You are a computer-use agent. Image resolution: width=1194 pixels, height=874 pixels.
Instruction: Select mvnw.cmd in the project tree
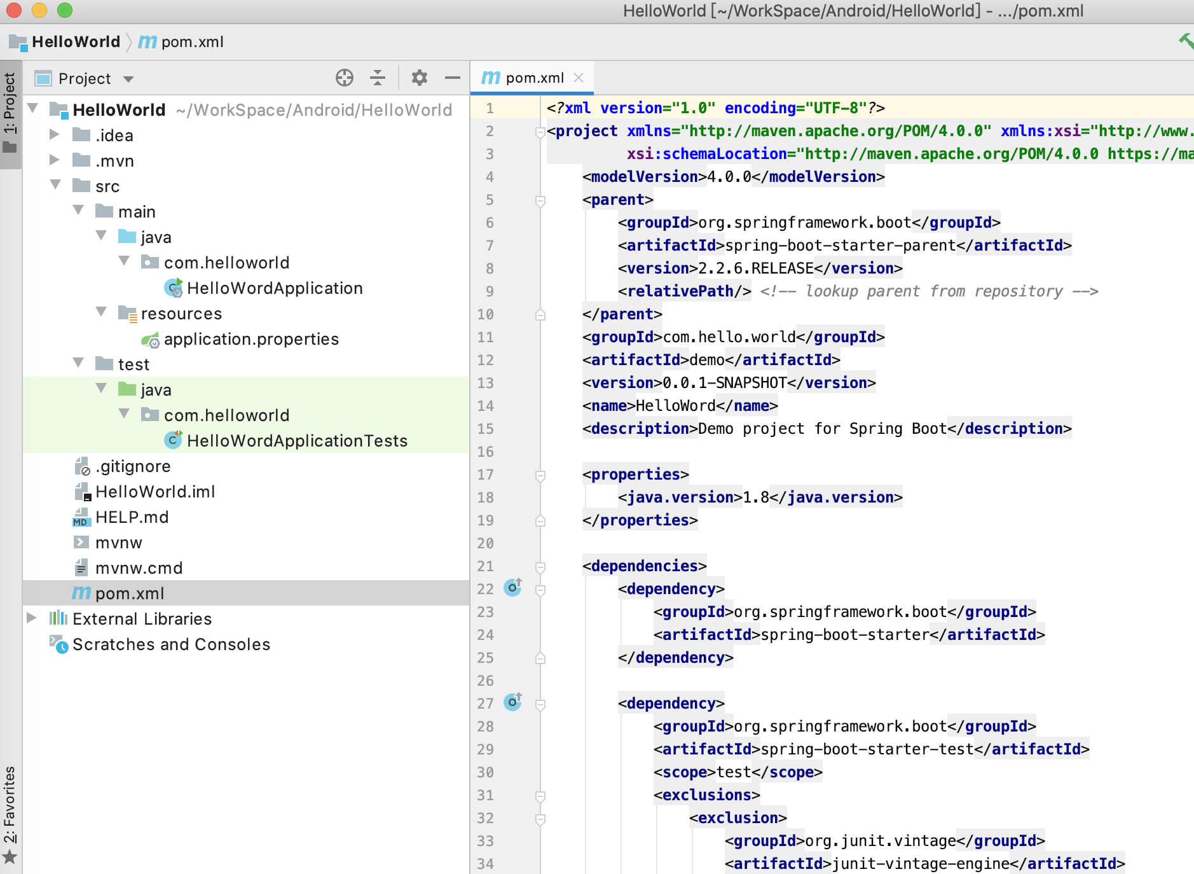139,568
